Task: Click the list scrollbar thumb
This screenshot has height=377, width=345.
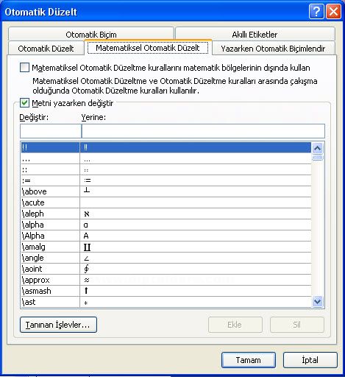Action: click(318, 158)
